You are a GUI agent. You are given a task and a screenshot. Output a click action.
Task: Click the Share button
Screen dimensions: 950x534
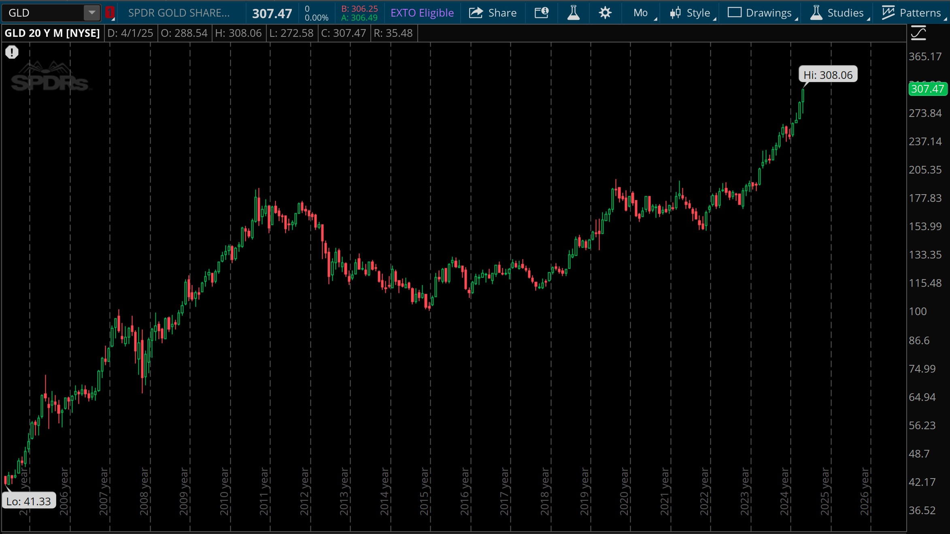point(493,13)
